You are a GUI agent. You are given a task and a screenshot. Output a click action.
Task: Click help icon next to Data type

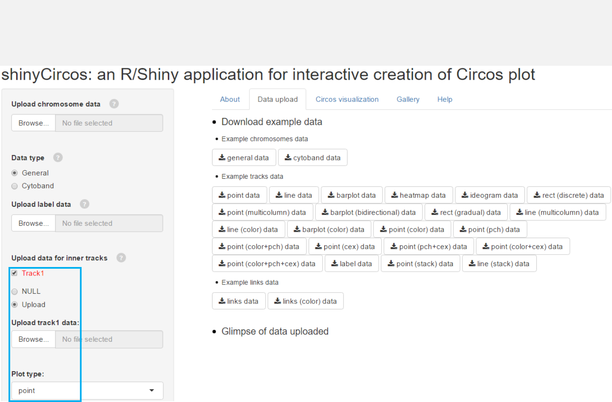pyautogui.click(x=58, y=157)
